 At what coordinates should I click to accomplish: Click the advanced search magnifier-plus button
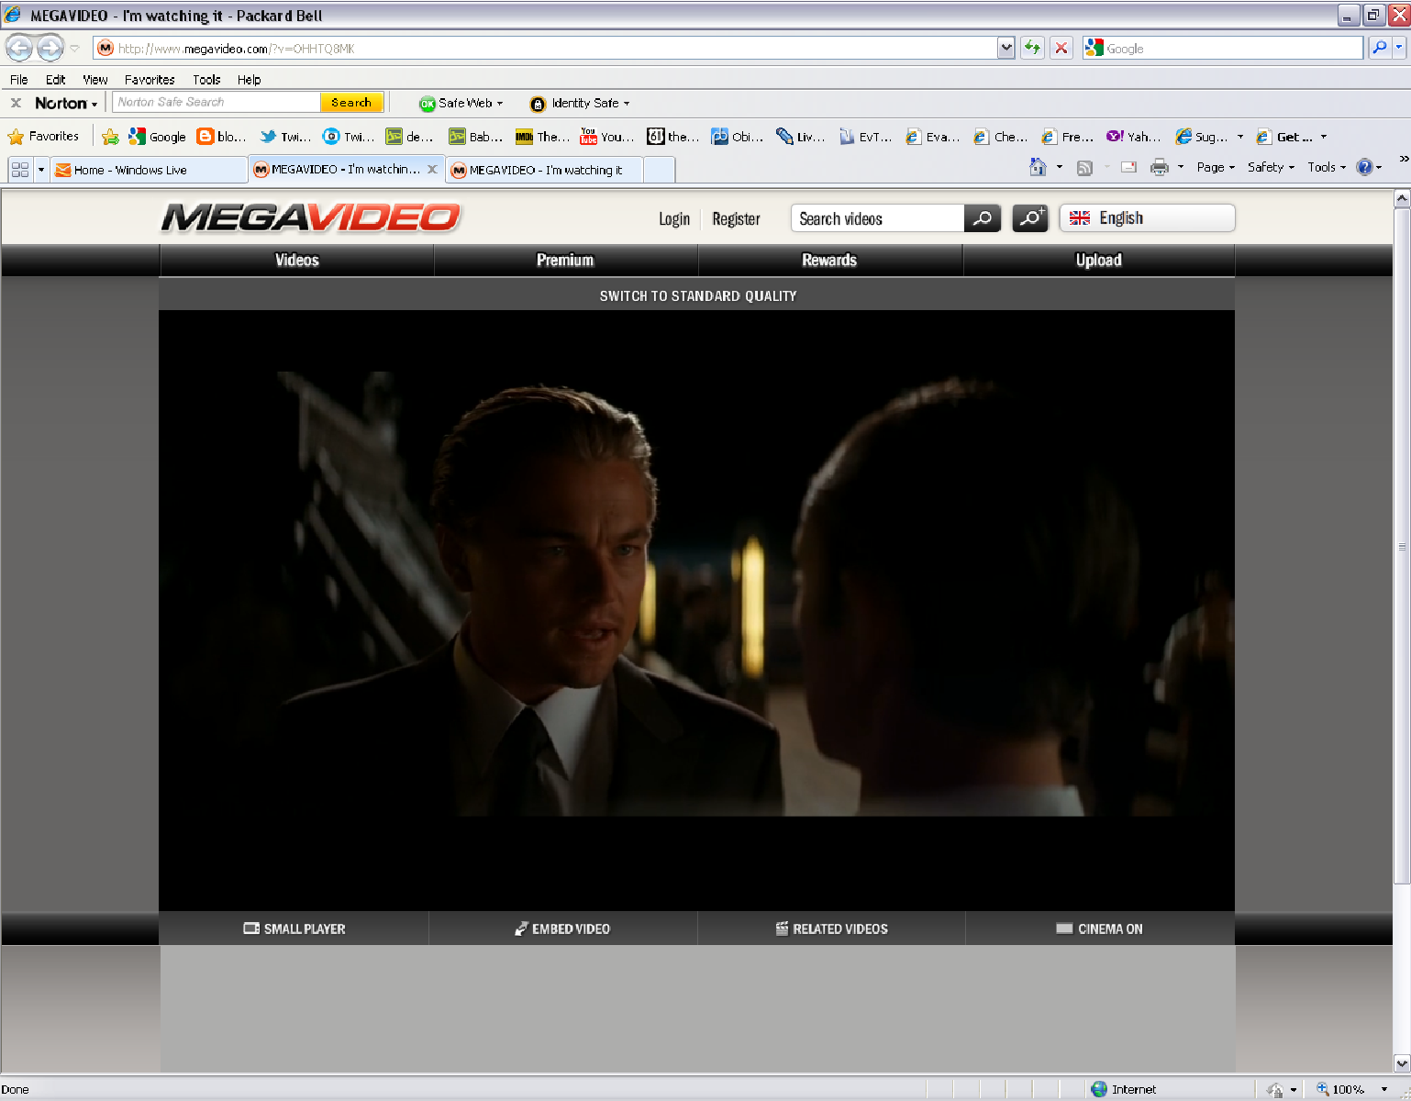(1030, 218)
